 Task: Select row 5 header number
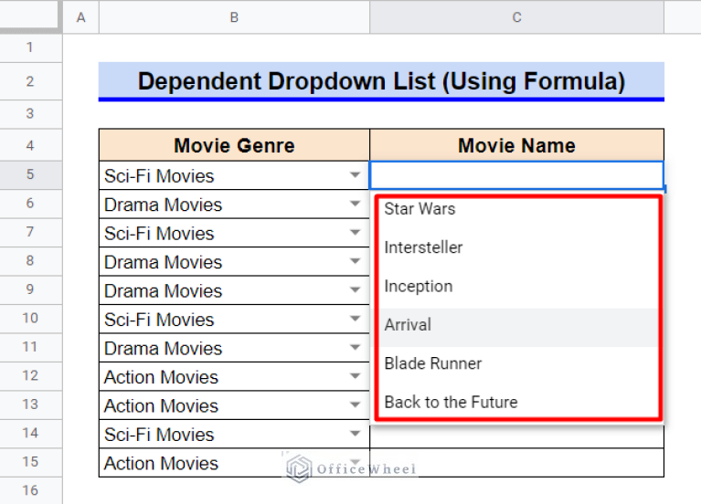tap(30, 175)
